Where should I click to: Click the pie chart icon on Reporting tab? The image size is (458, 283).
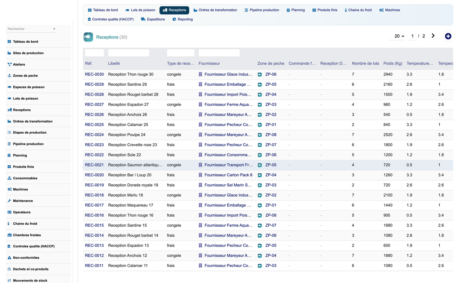click(x=174, y=19)
